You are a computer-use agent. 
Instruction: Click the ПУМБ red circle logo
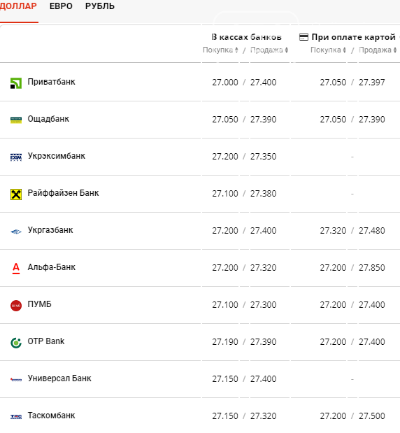[x=16, y=306]
